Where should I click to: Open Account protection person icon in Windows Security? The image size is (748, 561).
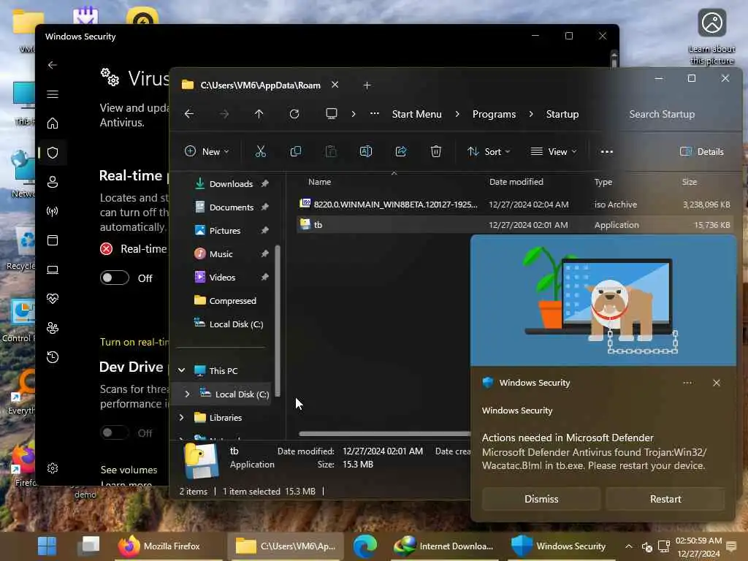[53, 182]
